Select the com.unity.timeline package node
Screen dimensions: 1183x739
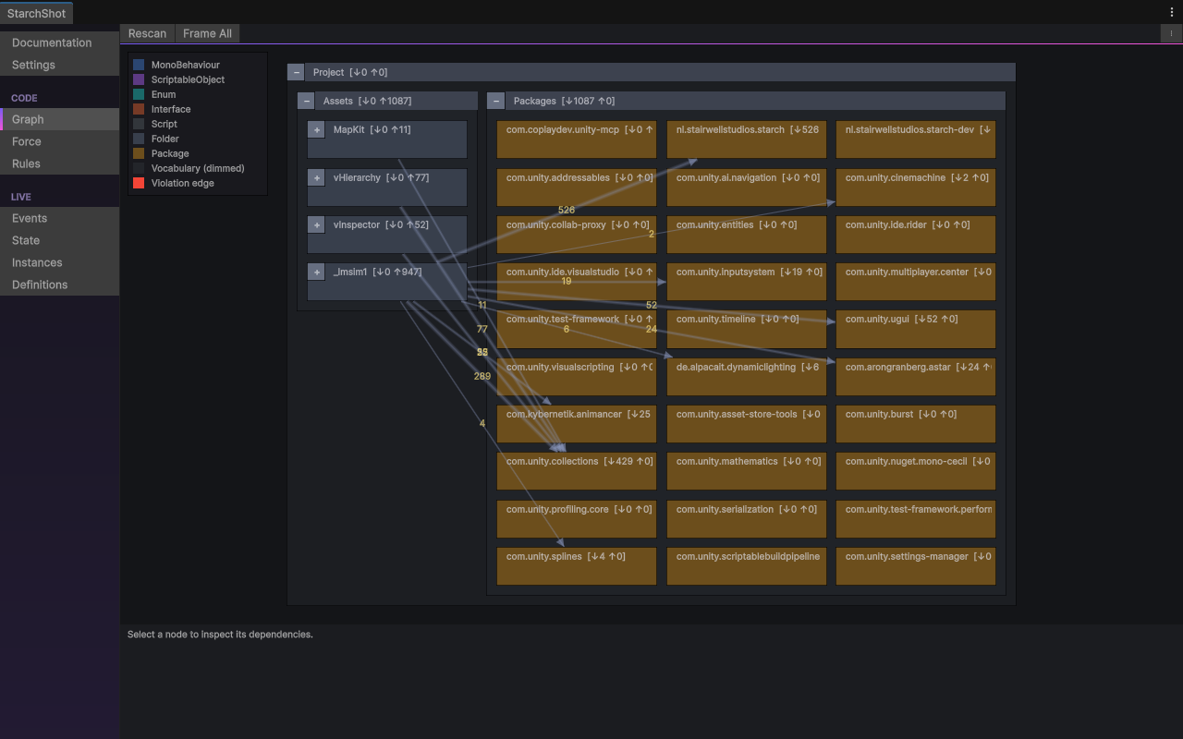[747, 329]
